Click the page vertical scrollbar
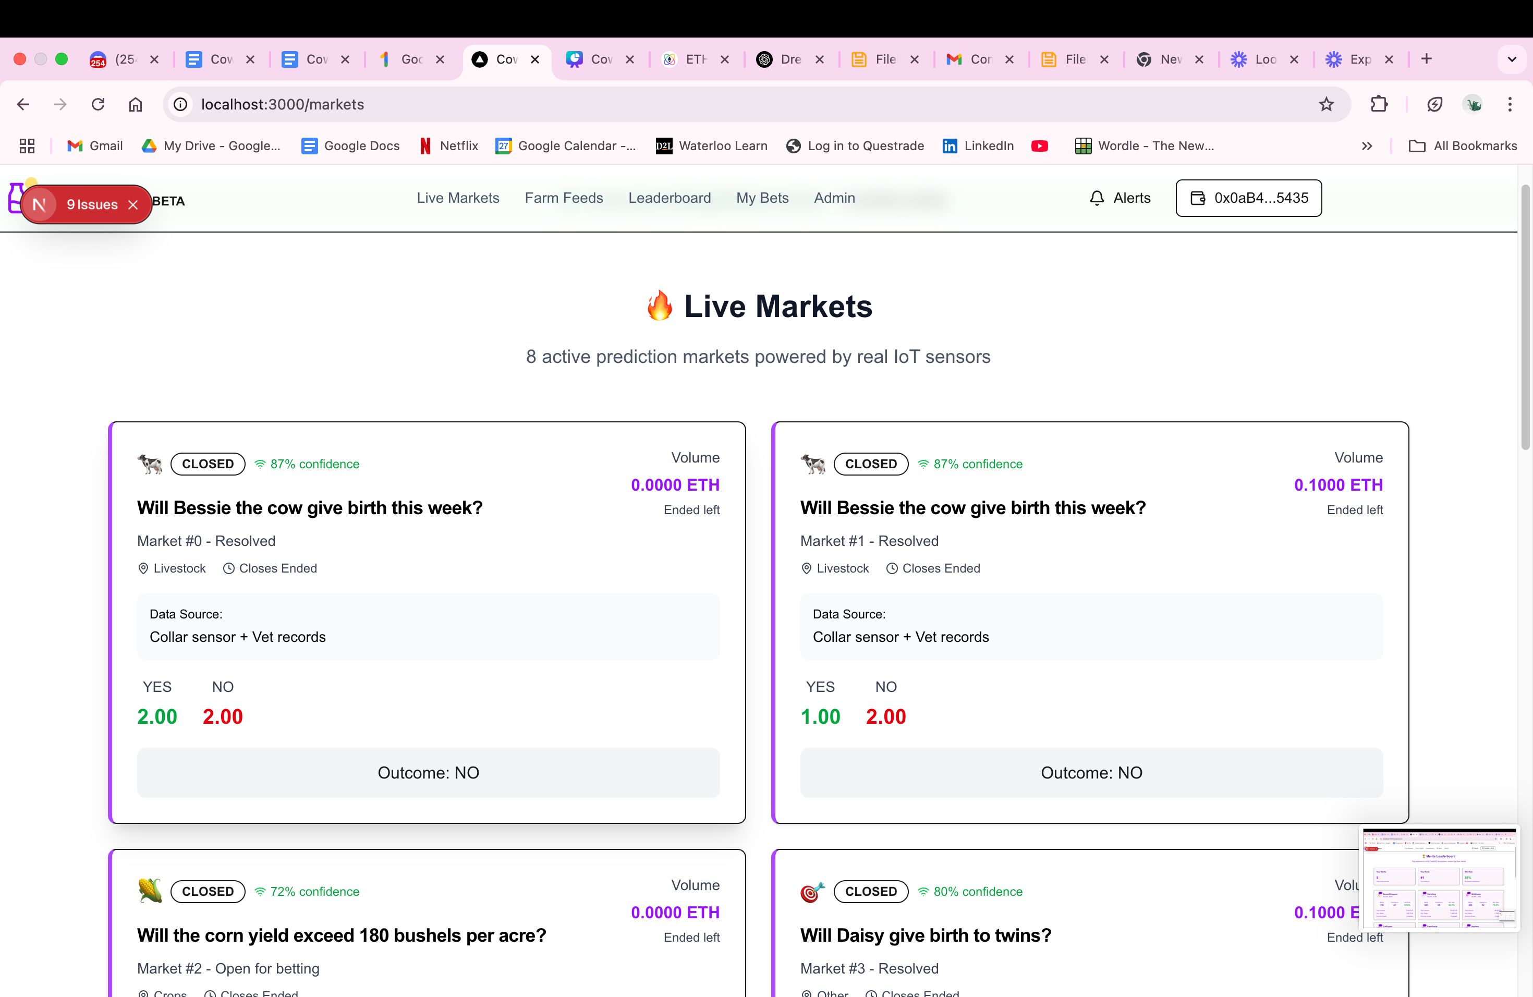1533x997 pixels. 1525,318
